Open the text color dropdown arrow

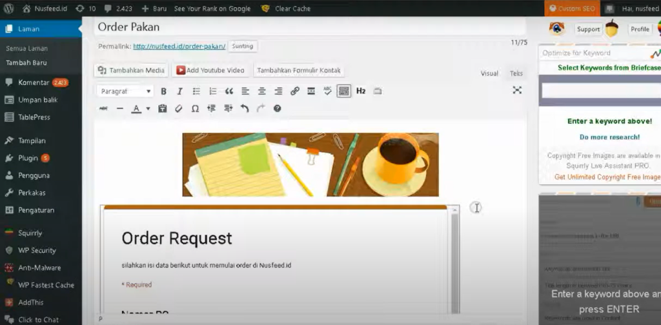148,108
